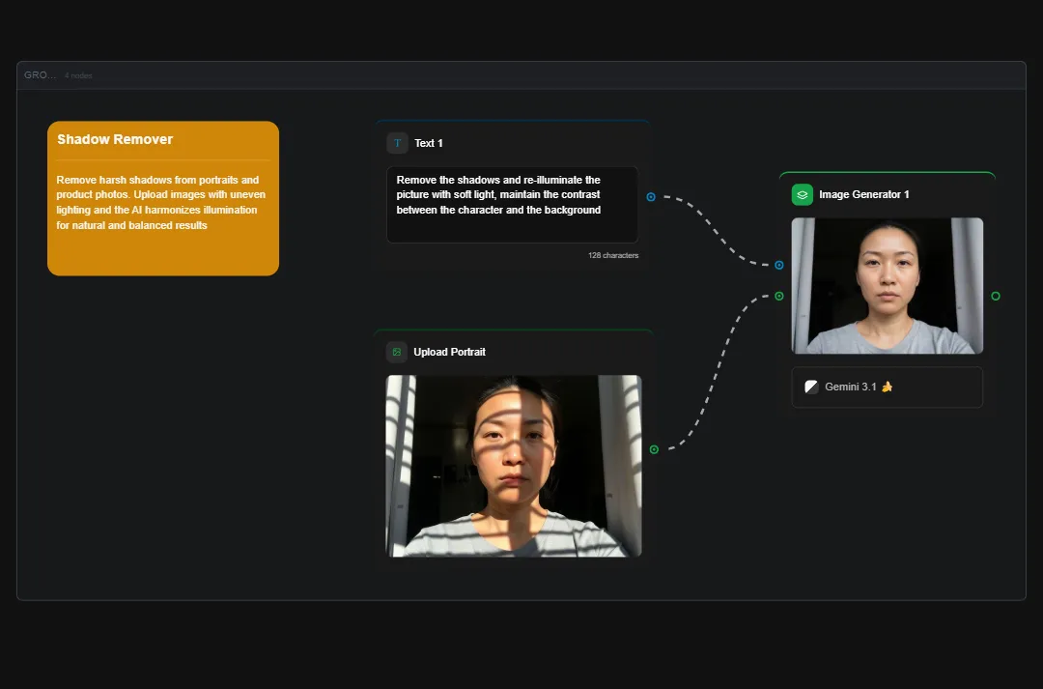Click the green stack icon on Image Generator 1
This screenshot has width=1043, height=689.
pyautogui.click(x=802, y=194)
